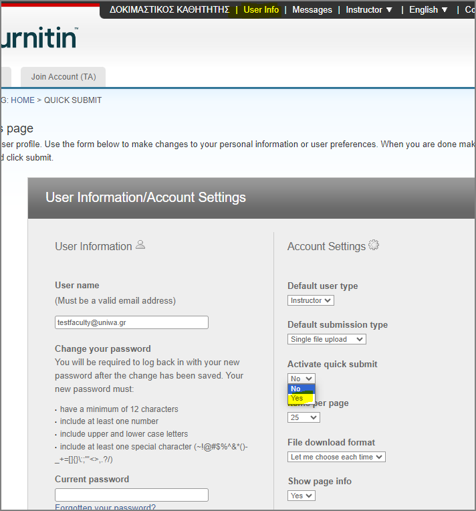Screen dimensions: 476x511
Task: Collapse Activate quick submit dropdown
Action: (x=301, y=379)
